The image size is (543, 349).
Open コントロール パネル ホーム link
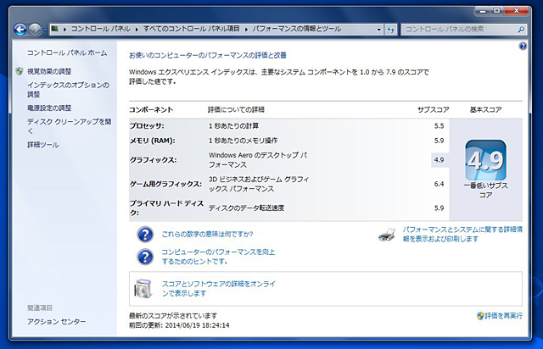point(67,53)
